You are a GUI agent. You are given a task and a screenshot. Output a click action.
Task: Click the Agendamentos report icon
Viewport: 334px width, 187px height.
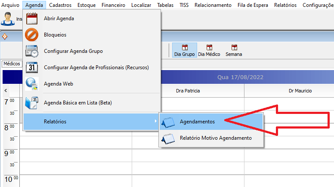[x=168, y=122]
